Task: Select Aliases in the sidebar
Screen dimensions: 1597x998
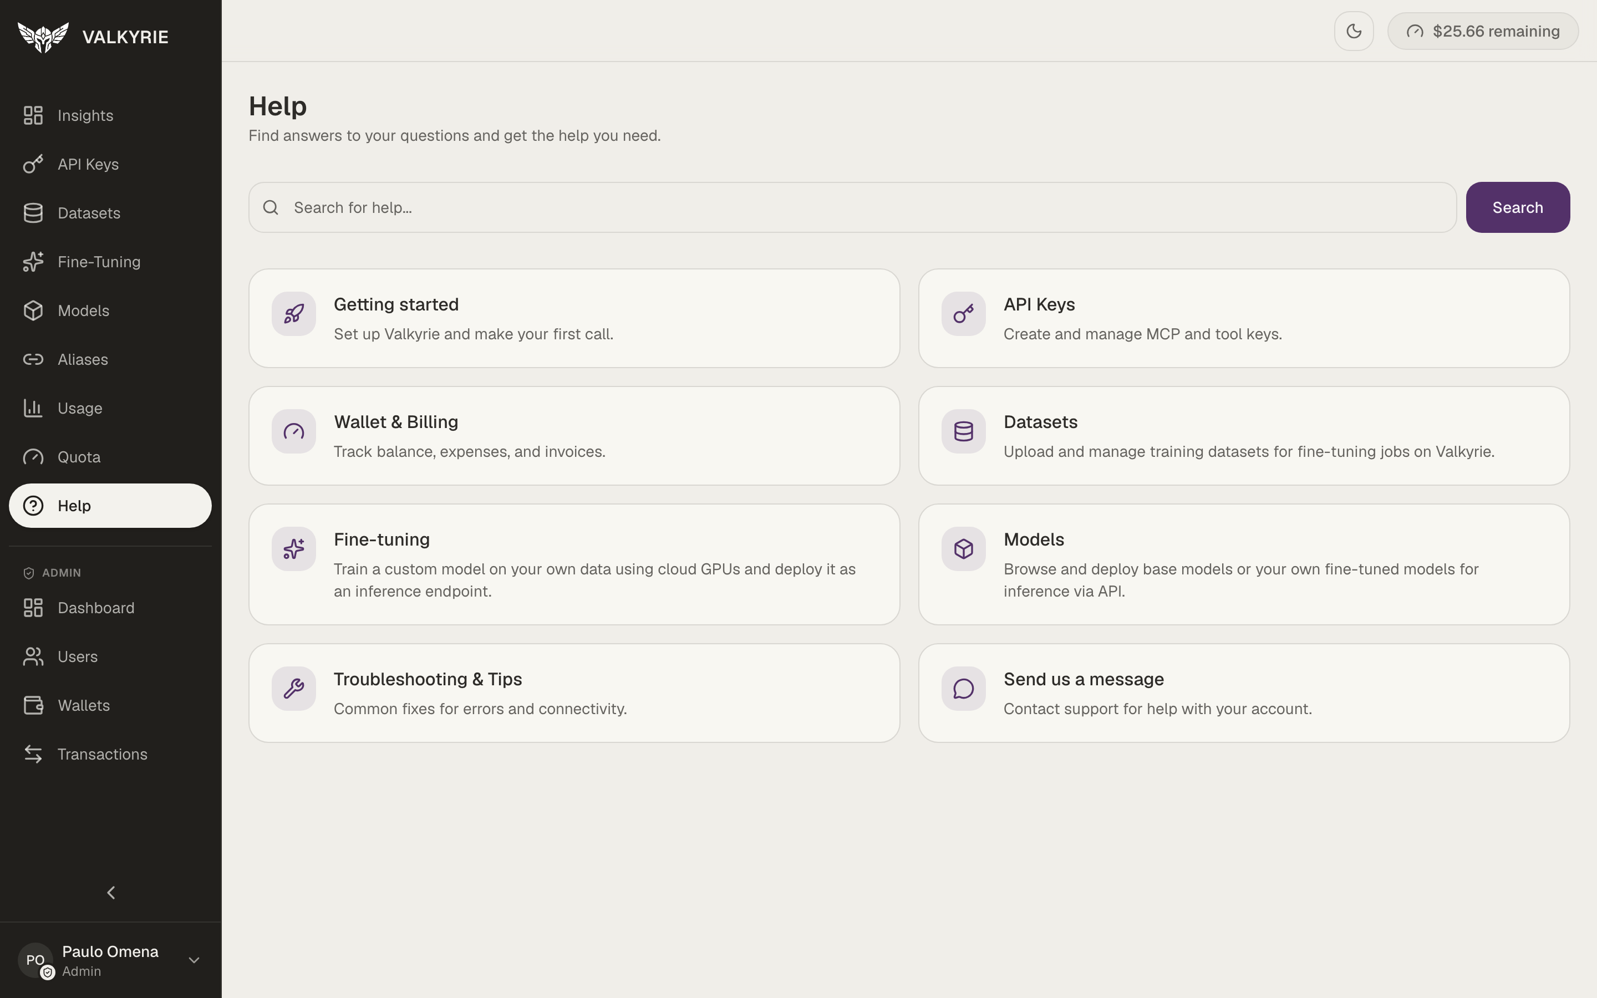Action: point(110,360)
